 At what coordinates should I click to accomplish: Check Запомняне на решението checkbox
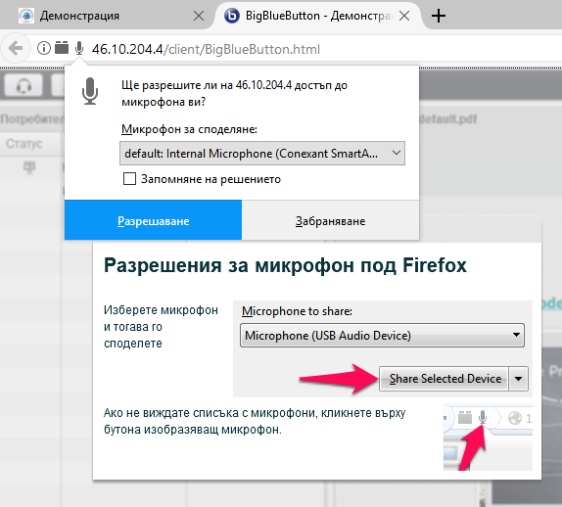(x=129, y=178)
